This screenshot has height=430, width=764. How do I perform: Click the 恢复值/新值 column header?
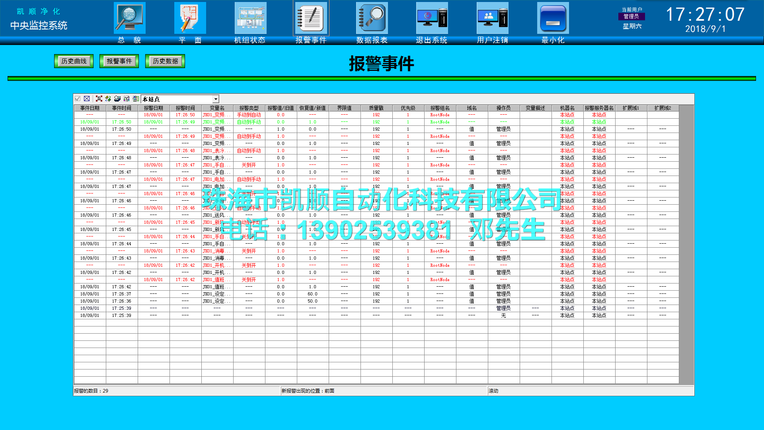click(x=313, y=108)
